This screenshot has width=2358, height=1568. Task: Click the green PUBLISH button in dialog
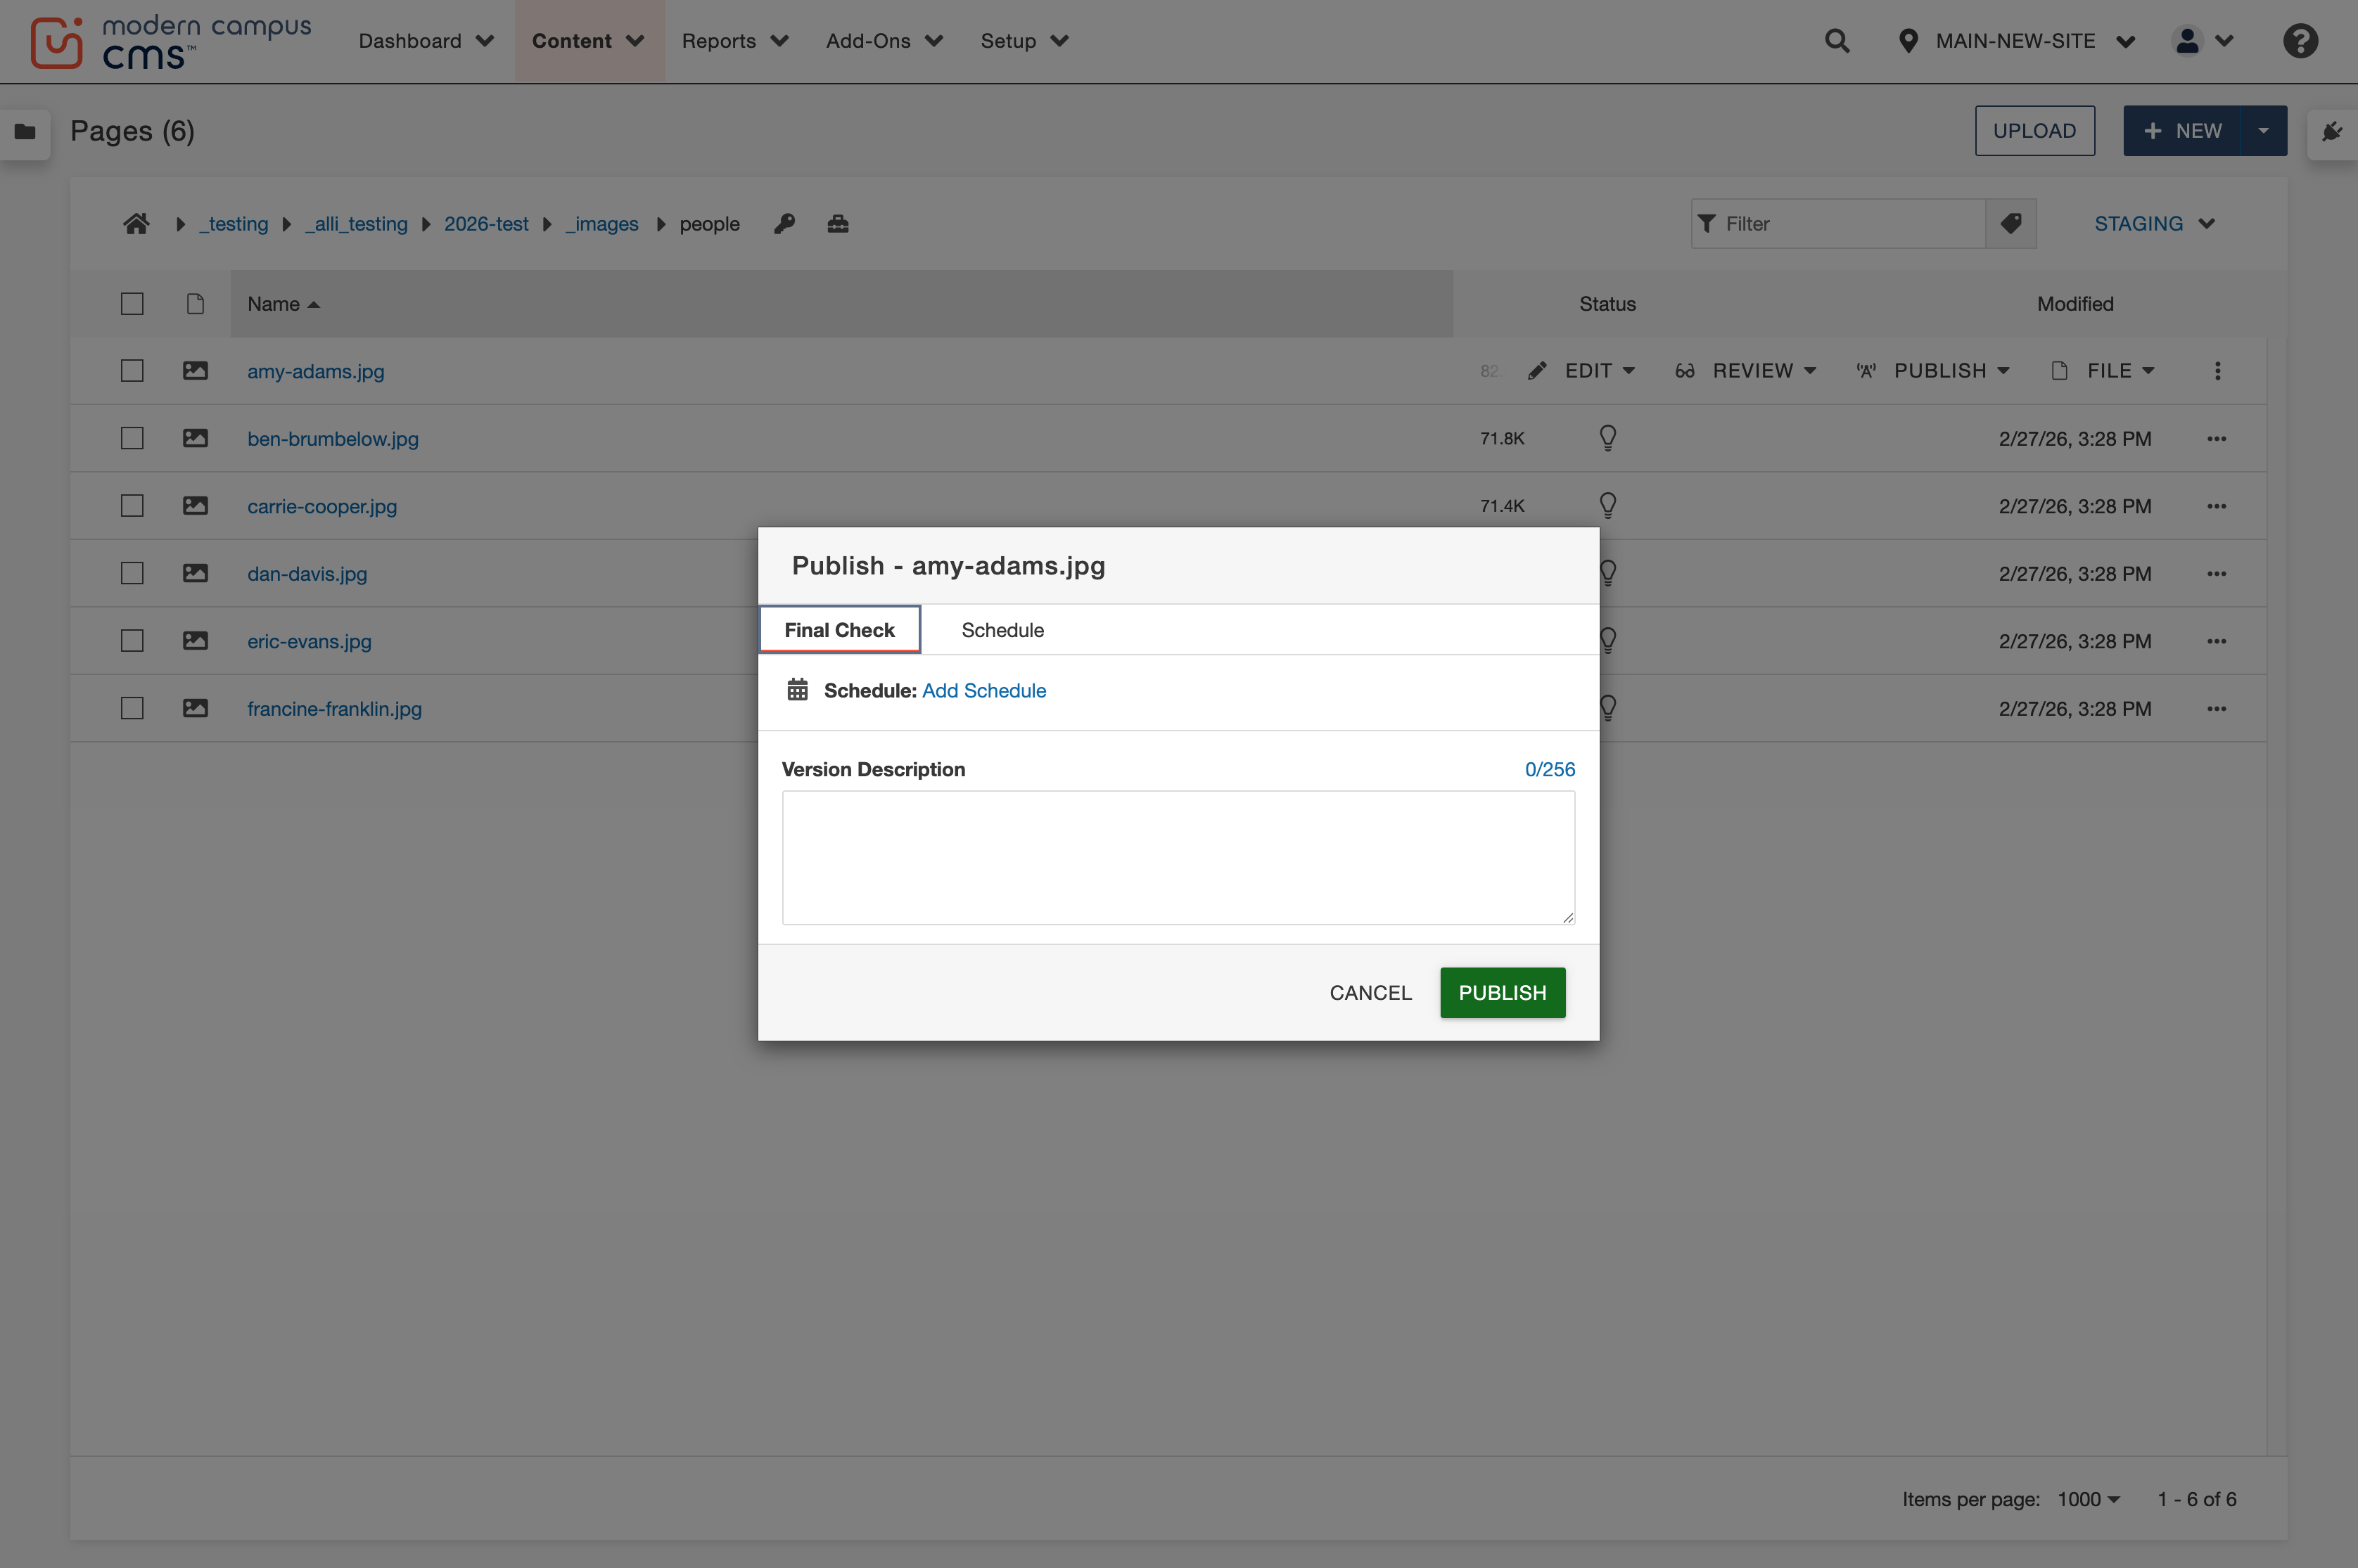1503,993
